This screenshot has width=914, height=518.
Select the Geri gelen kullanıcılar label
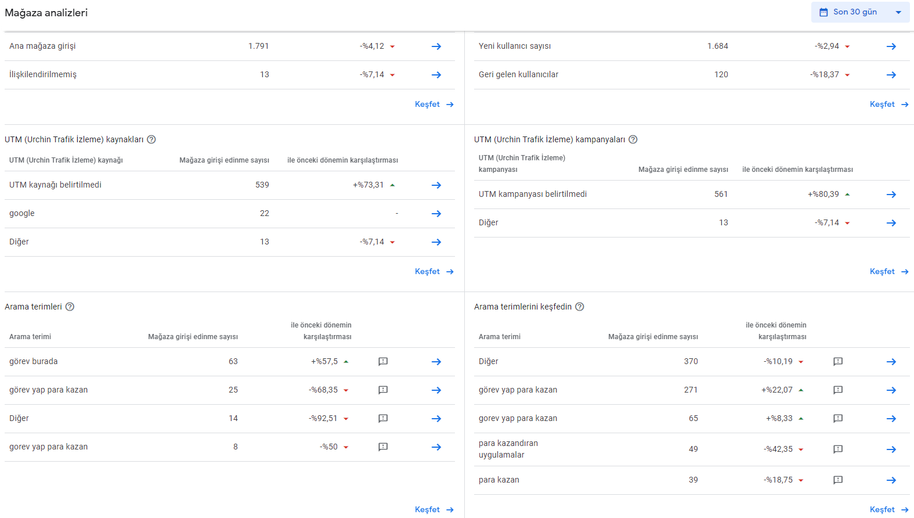point(518,74)
